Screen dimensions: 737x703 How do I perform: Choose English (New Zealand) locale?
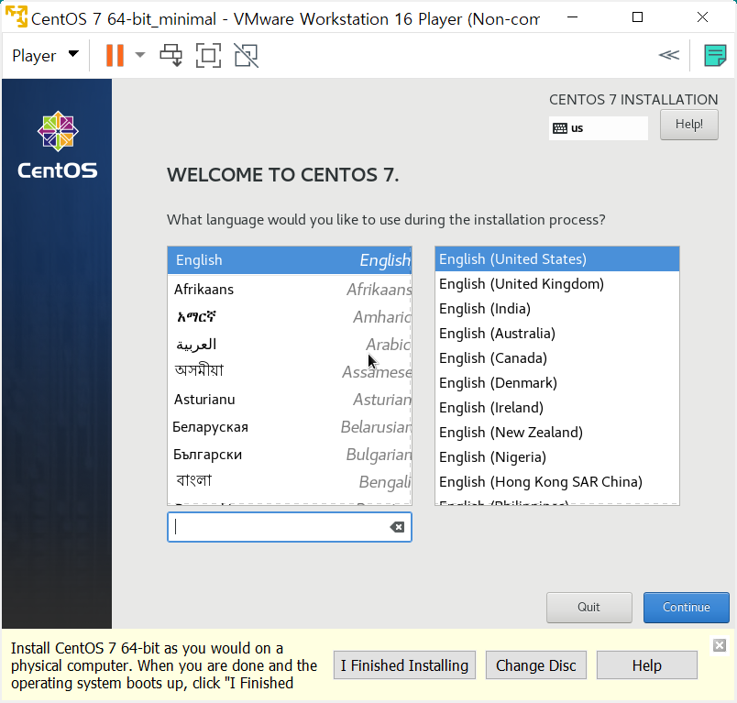557,433
